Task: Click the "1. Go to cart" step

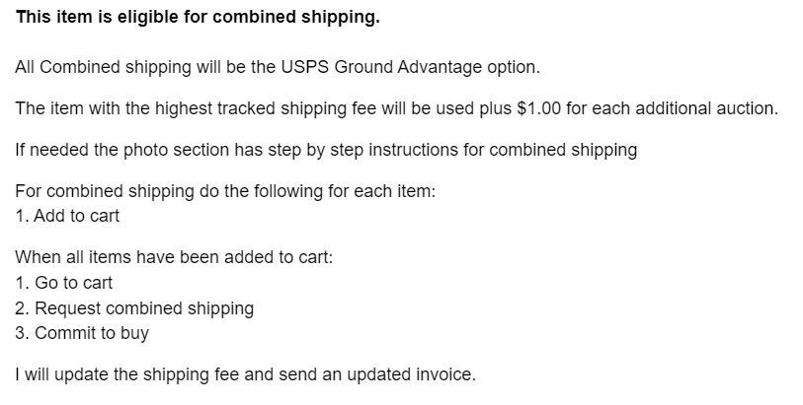Action: (x=64, y=283)
